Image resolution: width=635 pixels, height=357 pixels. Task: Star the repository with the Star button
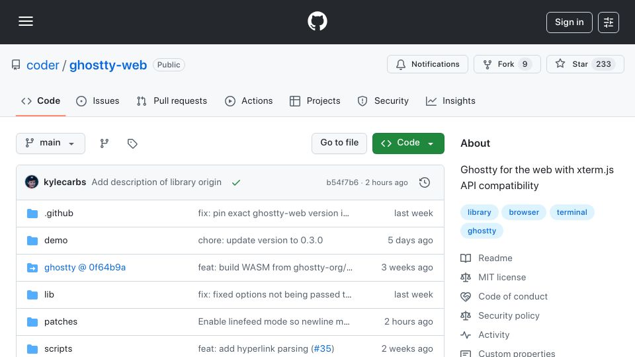click(585, 64)
